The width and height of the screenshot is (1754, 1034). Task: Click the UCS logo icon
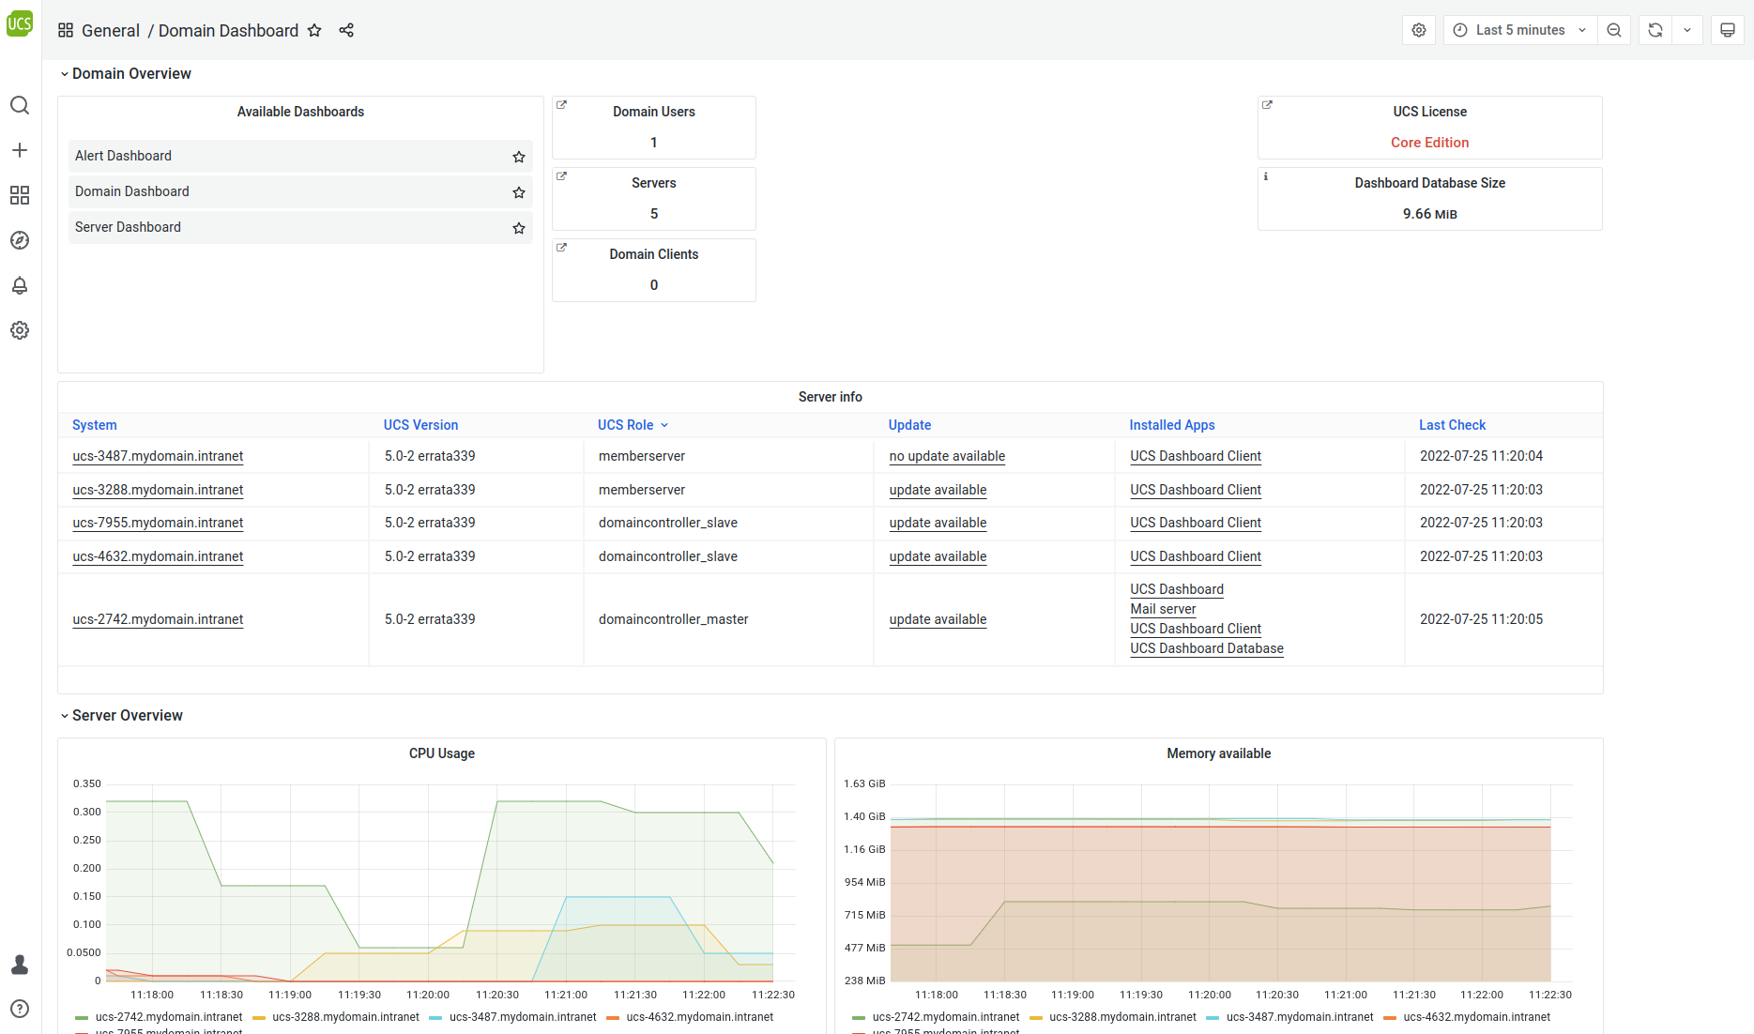click(x=20, y=23)
